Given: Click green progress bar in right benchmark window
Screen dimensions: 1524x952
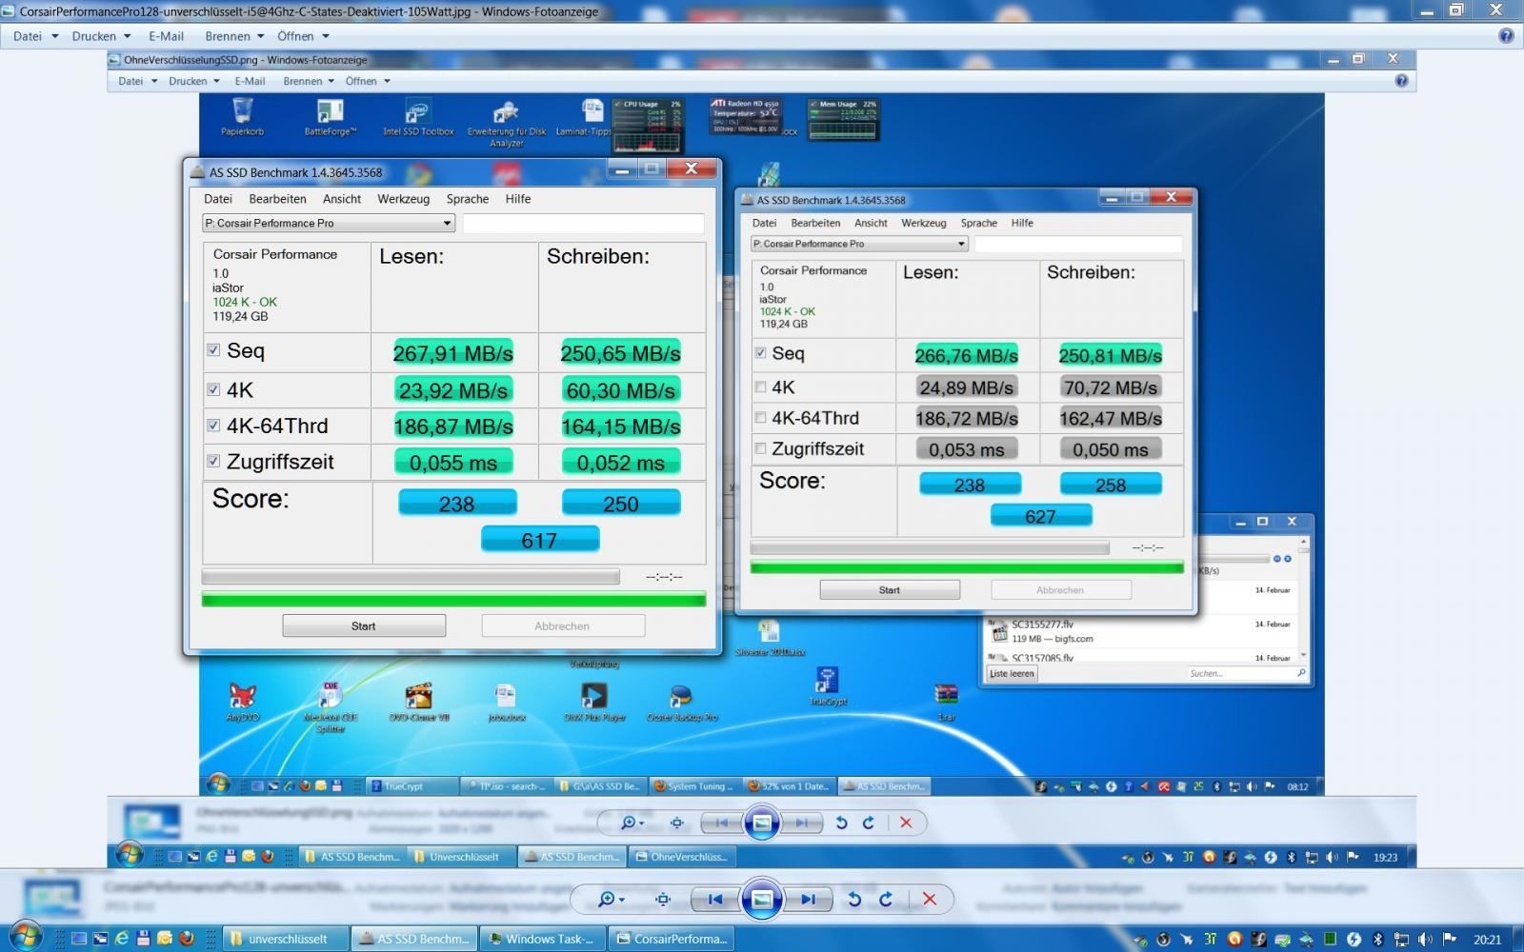Looking at the screenshot, I should click(x=967, y=567).
